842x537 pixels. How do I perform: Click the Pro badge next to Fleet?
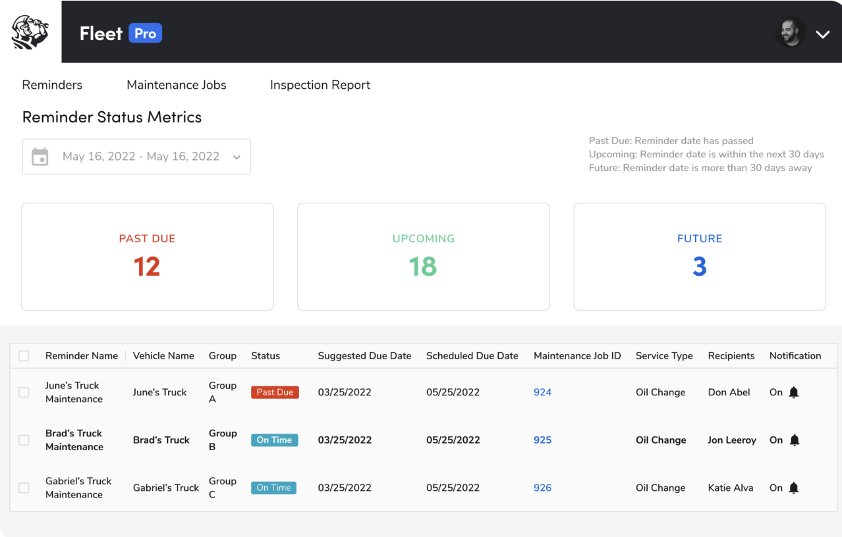point(145,33)
